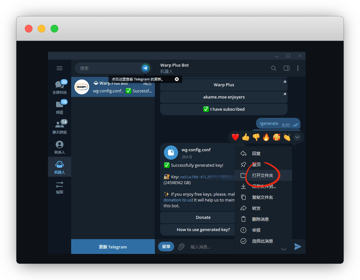This screenshot has width=360, height=280.
Task: Open the Edit folders item in sidebar
Action: pos(60,187)
